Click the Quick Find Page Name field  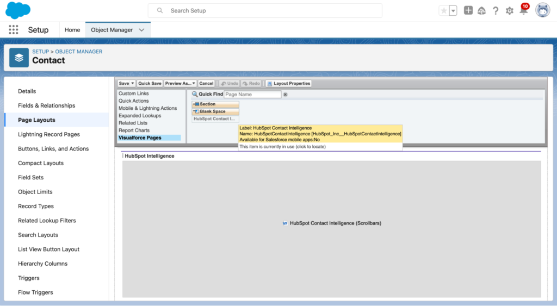[x=252, y=95]
